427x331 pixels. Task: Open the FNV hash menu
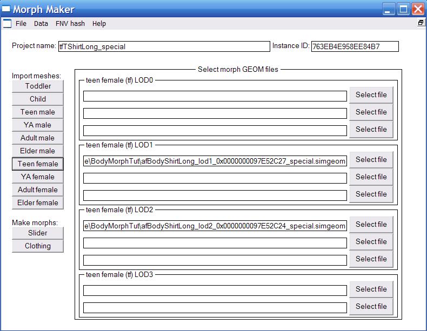coord(70,24)
